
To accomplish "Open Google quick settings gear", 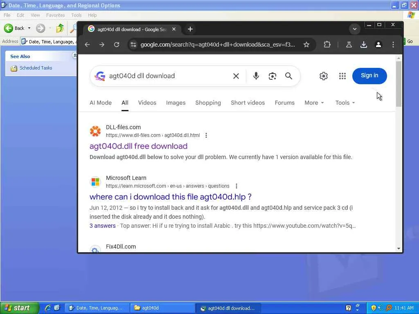I will coord(324,76).
